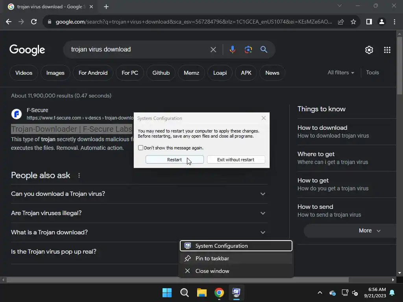Share this page via address bar icon
This screenshot has width=403, height=302.
pyautogui.click(x=341, y=22)
